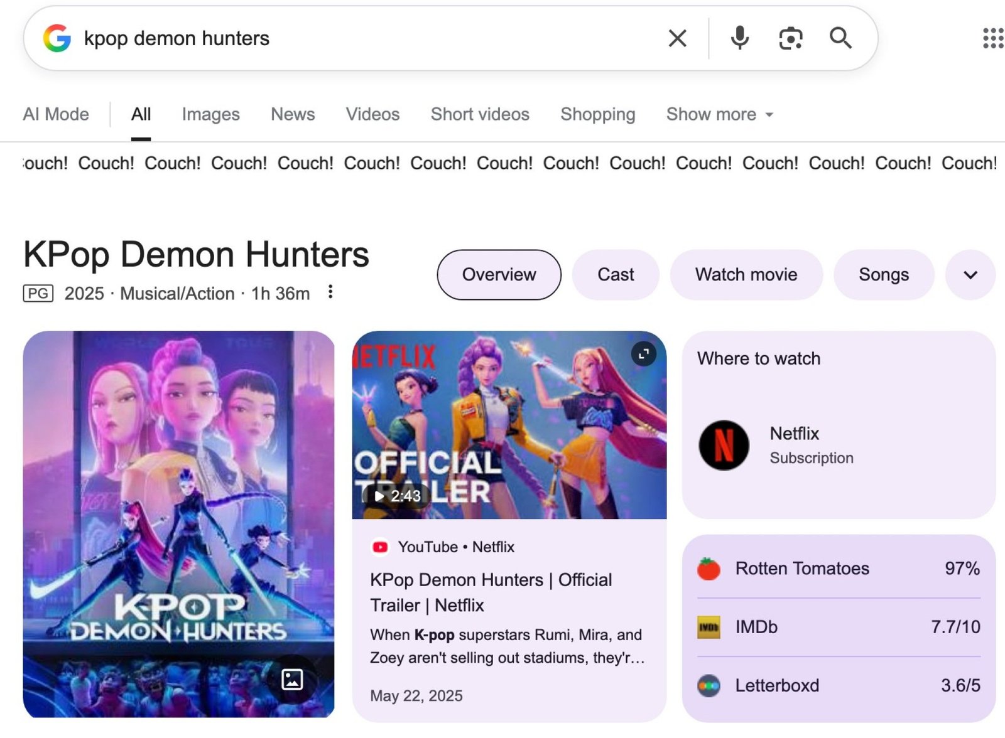Viewport: 1005px width, 738px height.
Task: Open the Songs chip
Action: pyautogui.click(x=884, y=275)
